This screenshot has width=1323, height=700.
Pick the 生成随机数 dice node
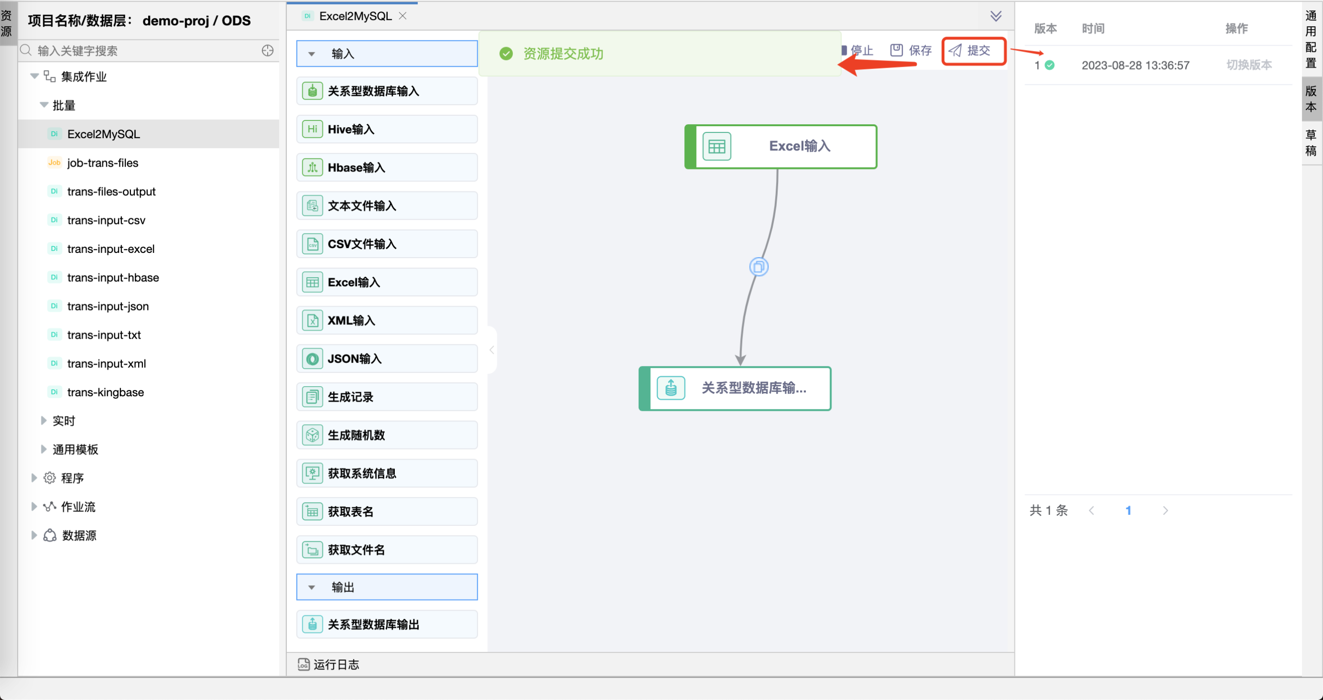point(386,434)
